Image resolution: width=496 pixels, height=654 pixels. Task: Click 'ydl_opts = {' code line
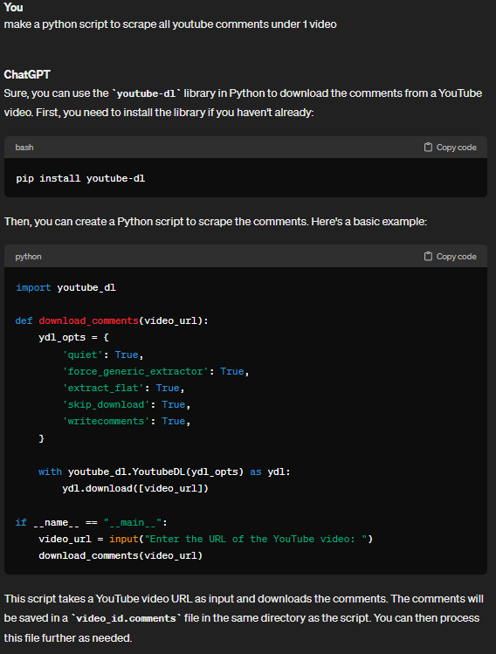[74, 337]
